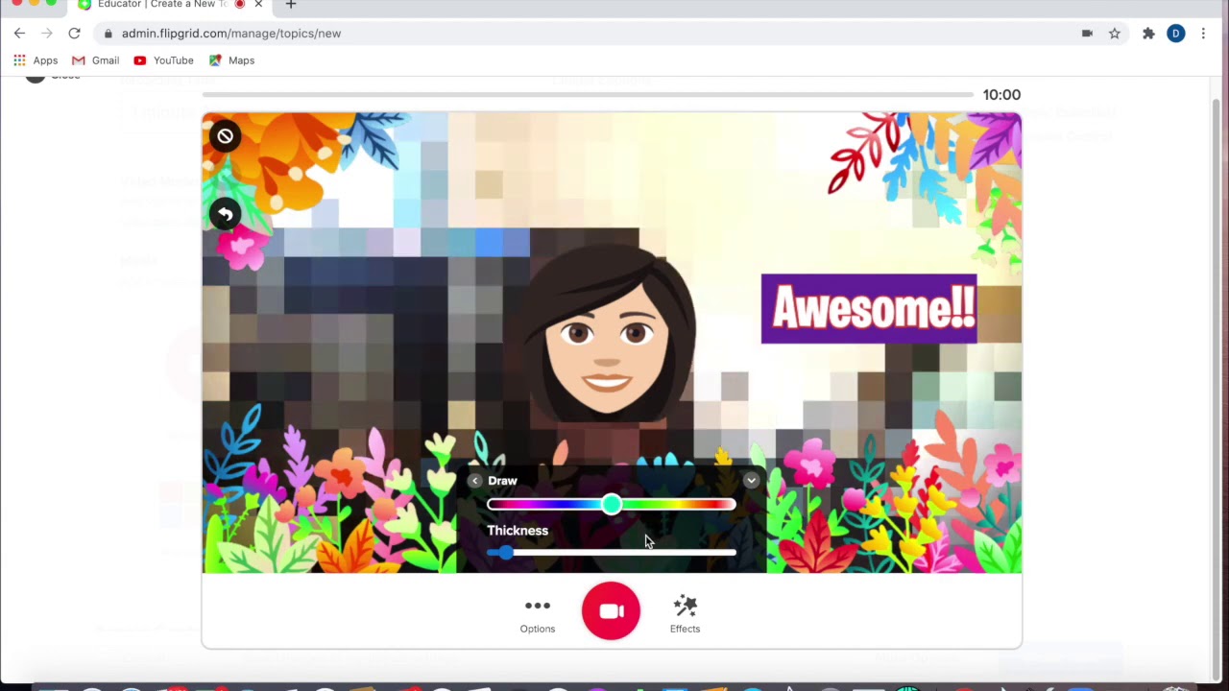Set draw color on the rainbow slider
The height and width of the screenshot is (691, 1229).
612,505
